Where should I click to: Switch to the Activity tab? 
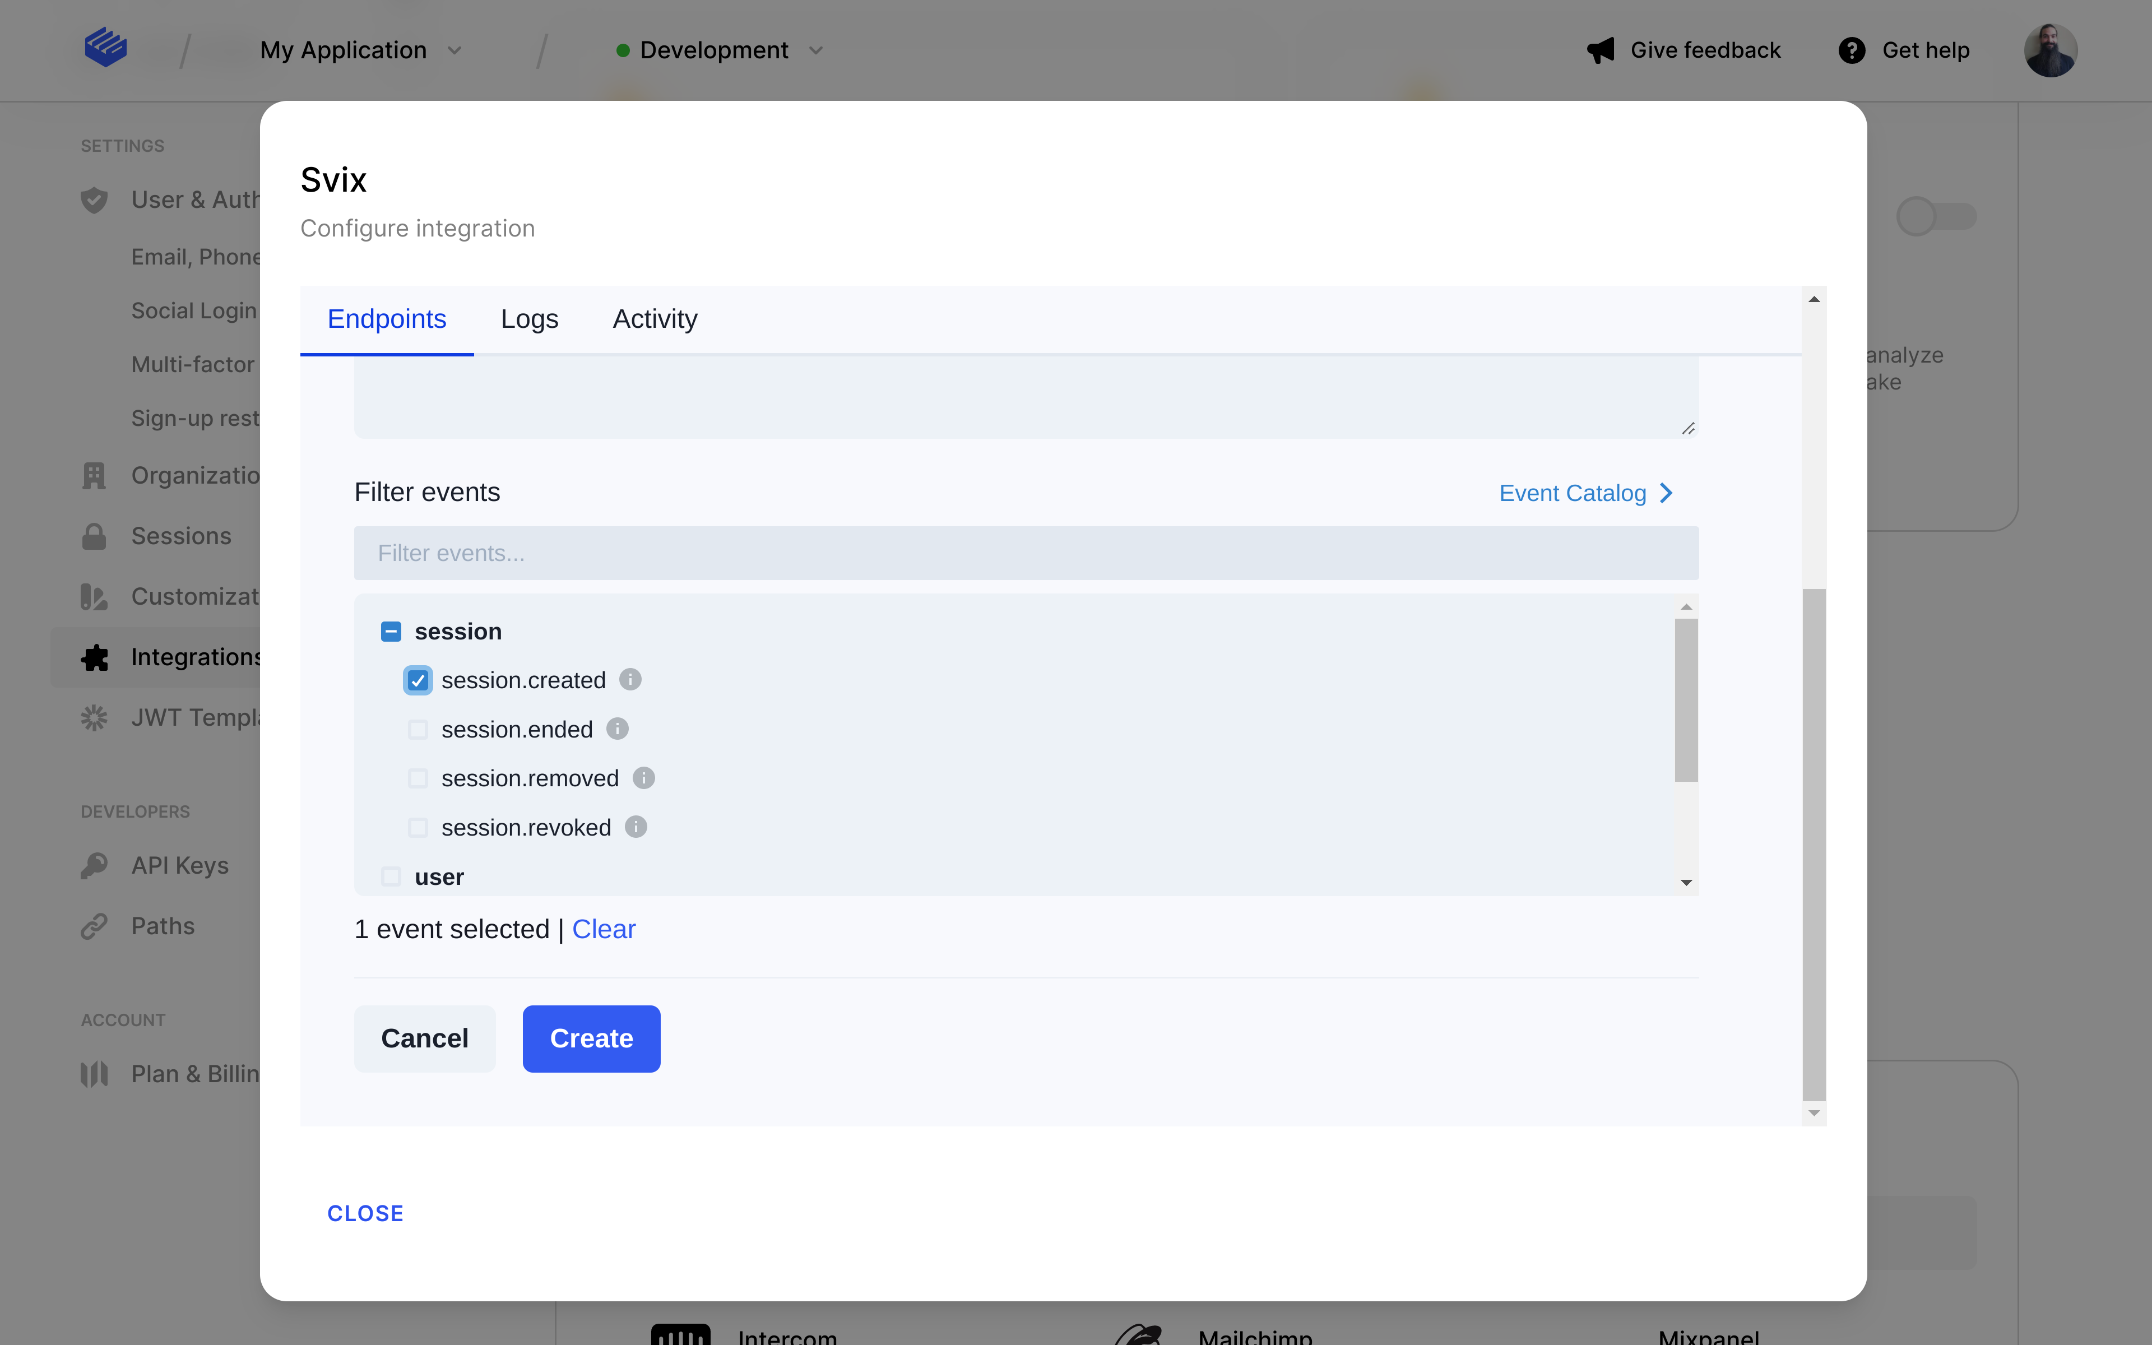pyautogui.click(x=655, y=318)
